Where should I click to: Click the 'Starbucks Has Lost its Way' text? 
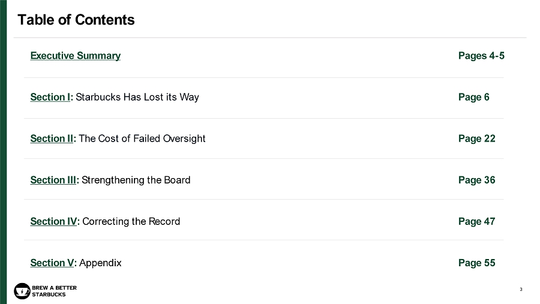(x=137, y=97)
